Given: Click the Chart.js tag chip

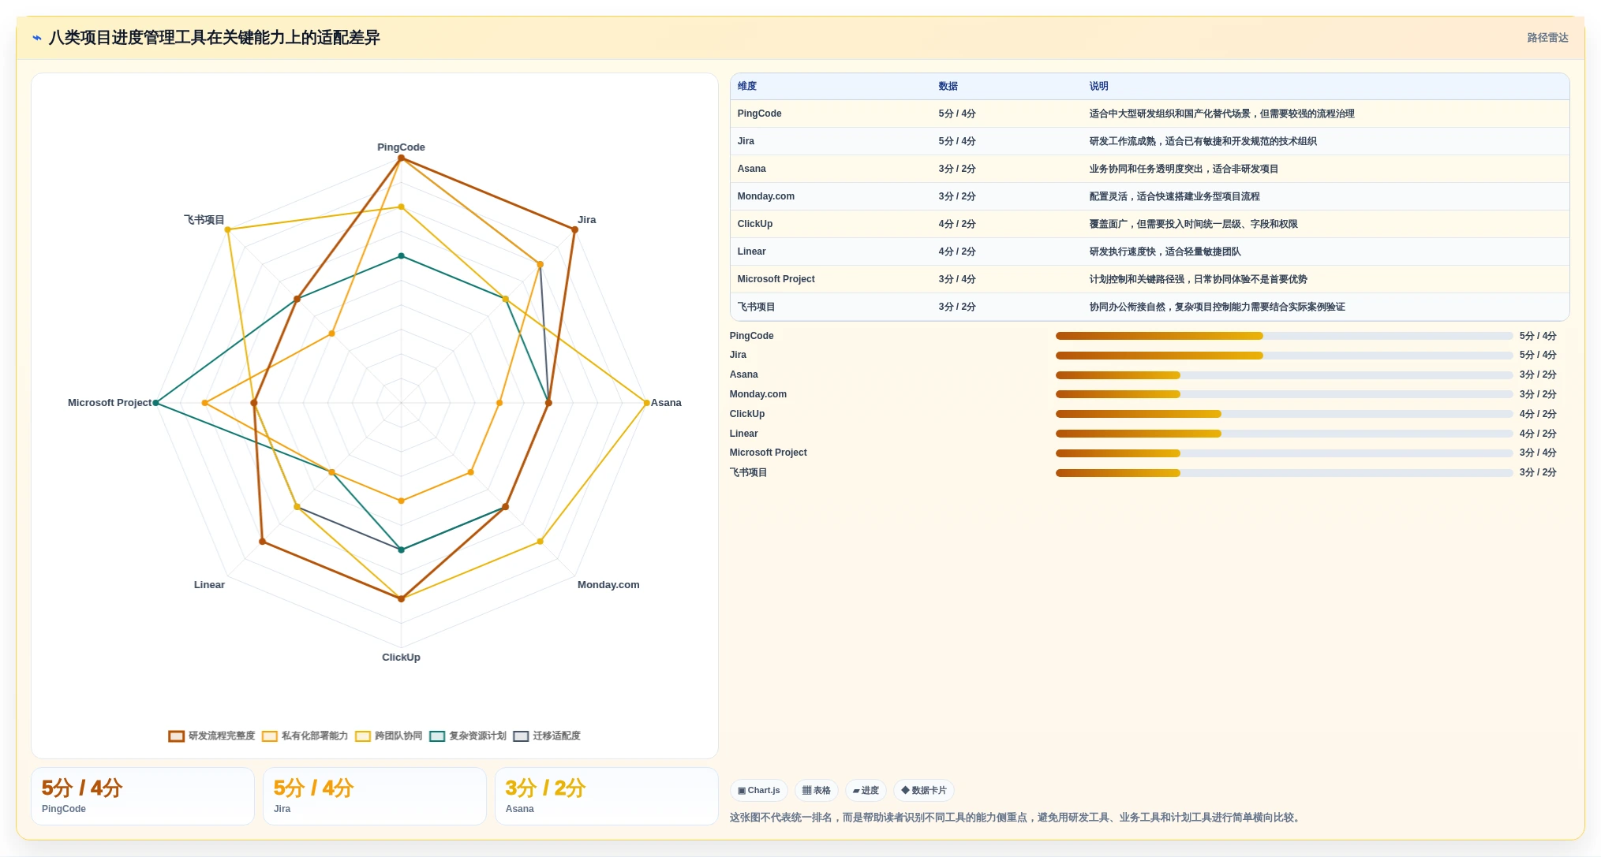Looking at the screenshot, I should point(759,791).
